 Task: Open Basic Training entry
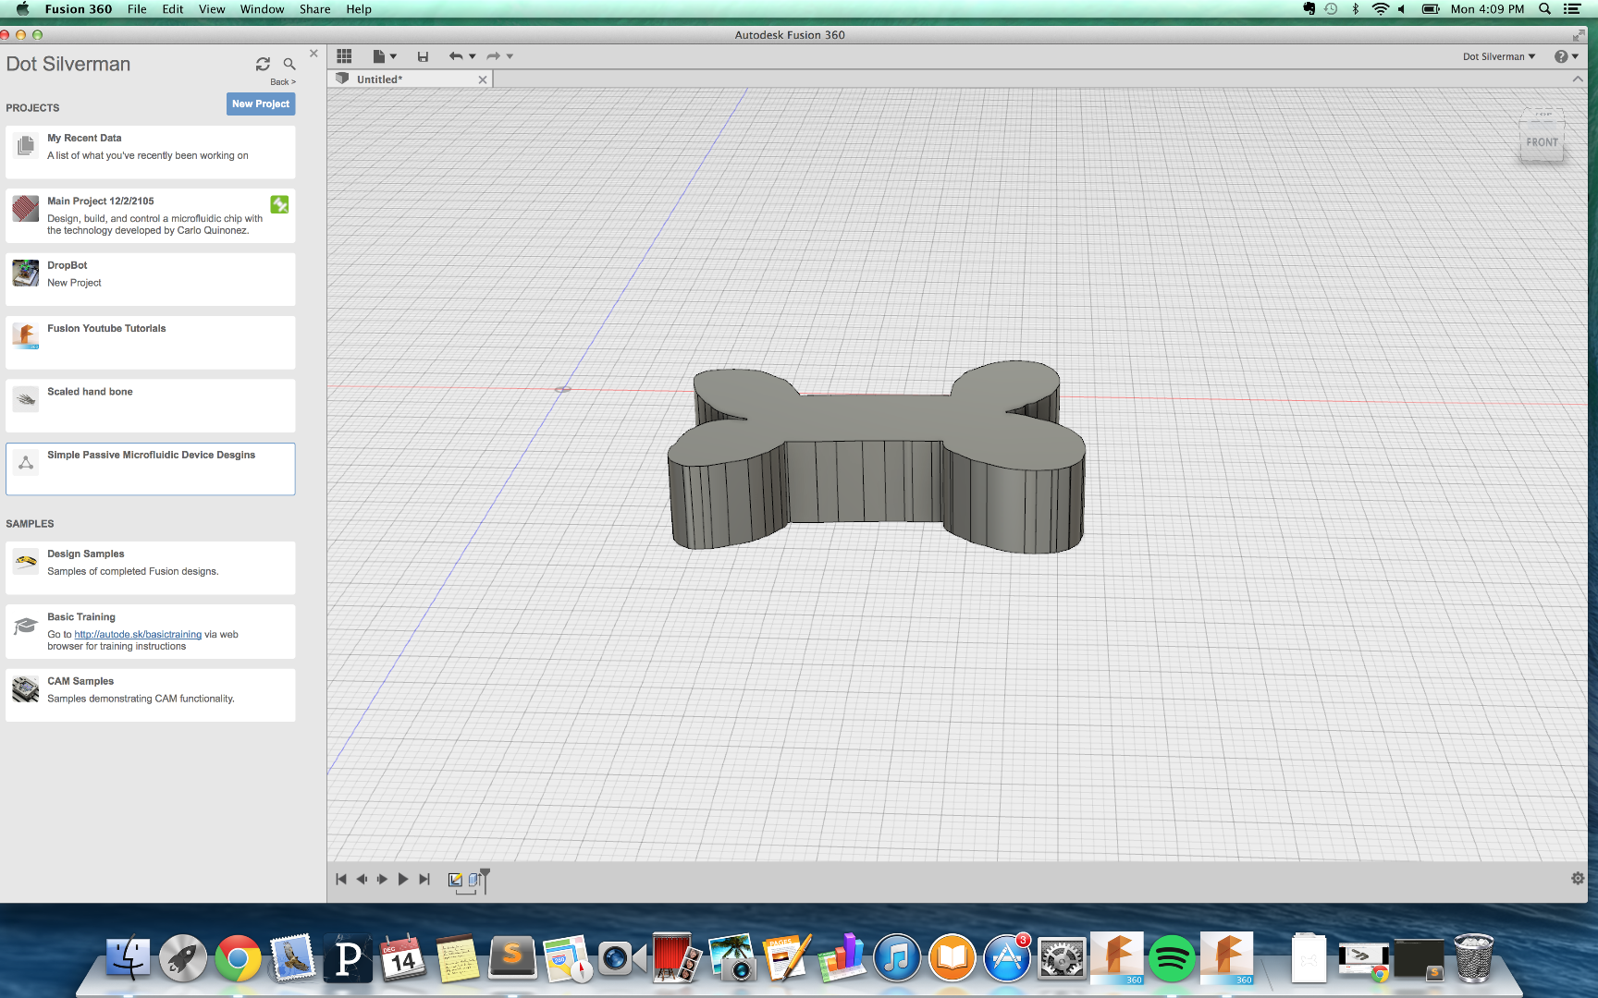pyautogui.click(x=151, y=632)
